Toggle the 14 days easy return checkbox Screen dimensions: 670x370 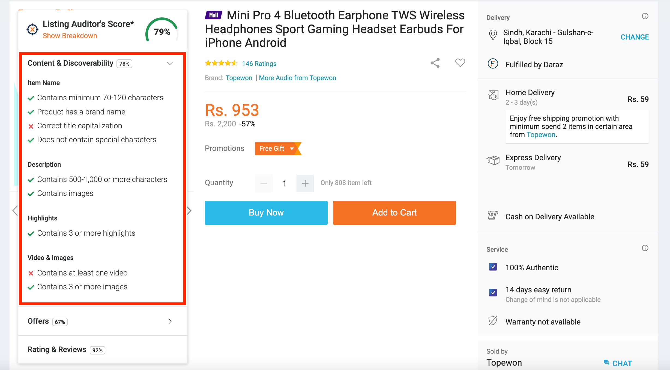pos(493,292)
